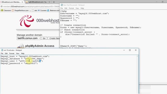
Task: Open edx bookmark
Action: (34, 10)
